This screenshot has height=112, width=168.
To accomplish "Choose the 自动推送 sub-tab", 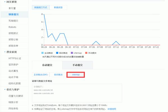I will pos(58,74).
